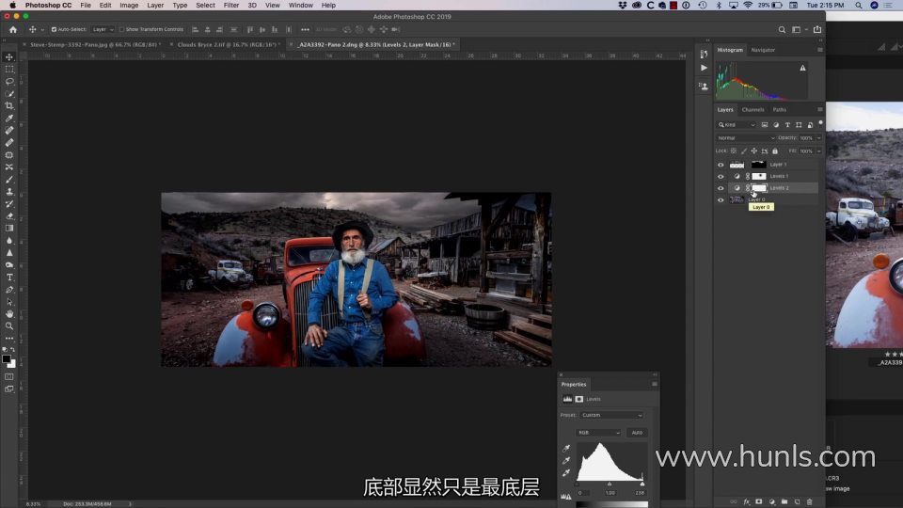Image resolution: width=903 pixels, height=508 pixels.
Task: Open the search icon in options bar
Action: (x=782, y=29)
